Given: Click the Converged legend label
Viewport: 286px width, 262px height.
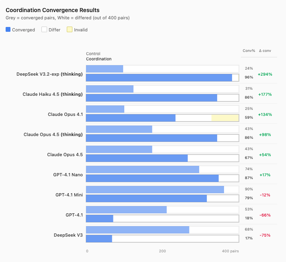Looking at the screenshot, I should [x=23, y=30].
